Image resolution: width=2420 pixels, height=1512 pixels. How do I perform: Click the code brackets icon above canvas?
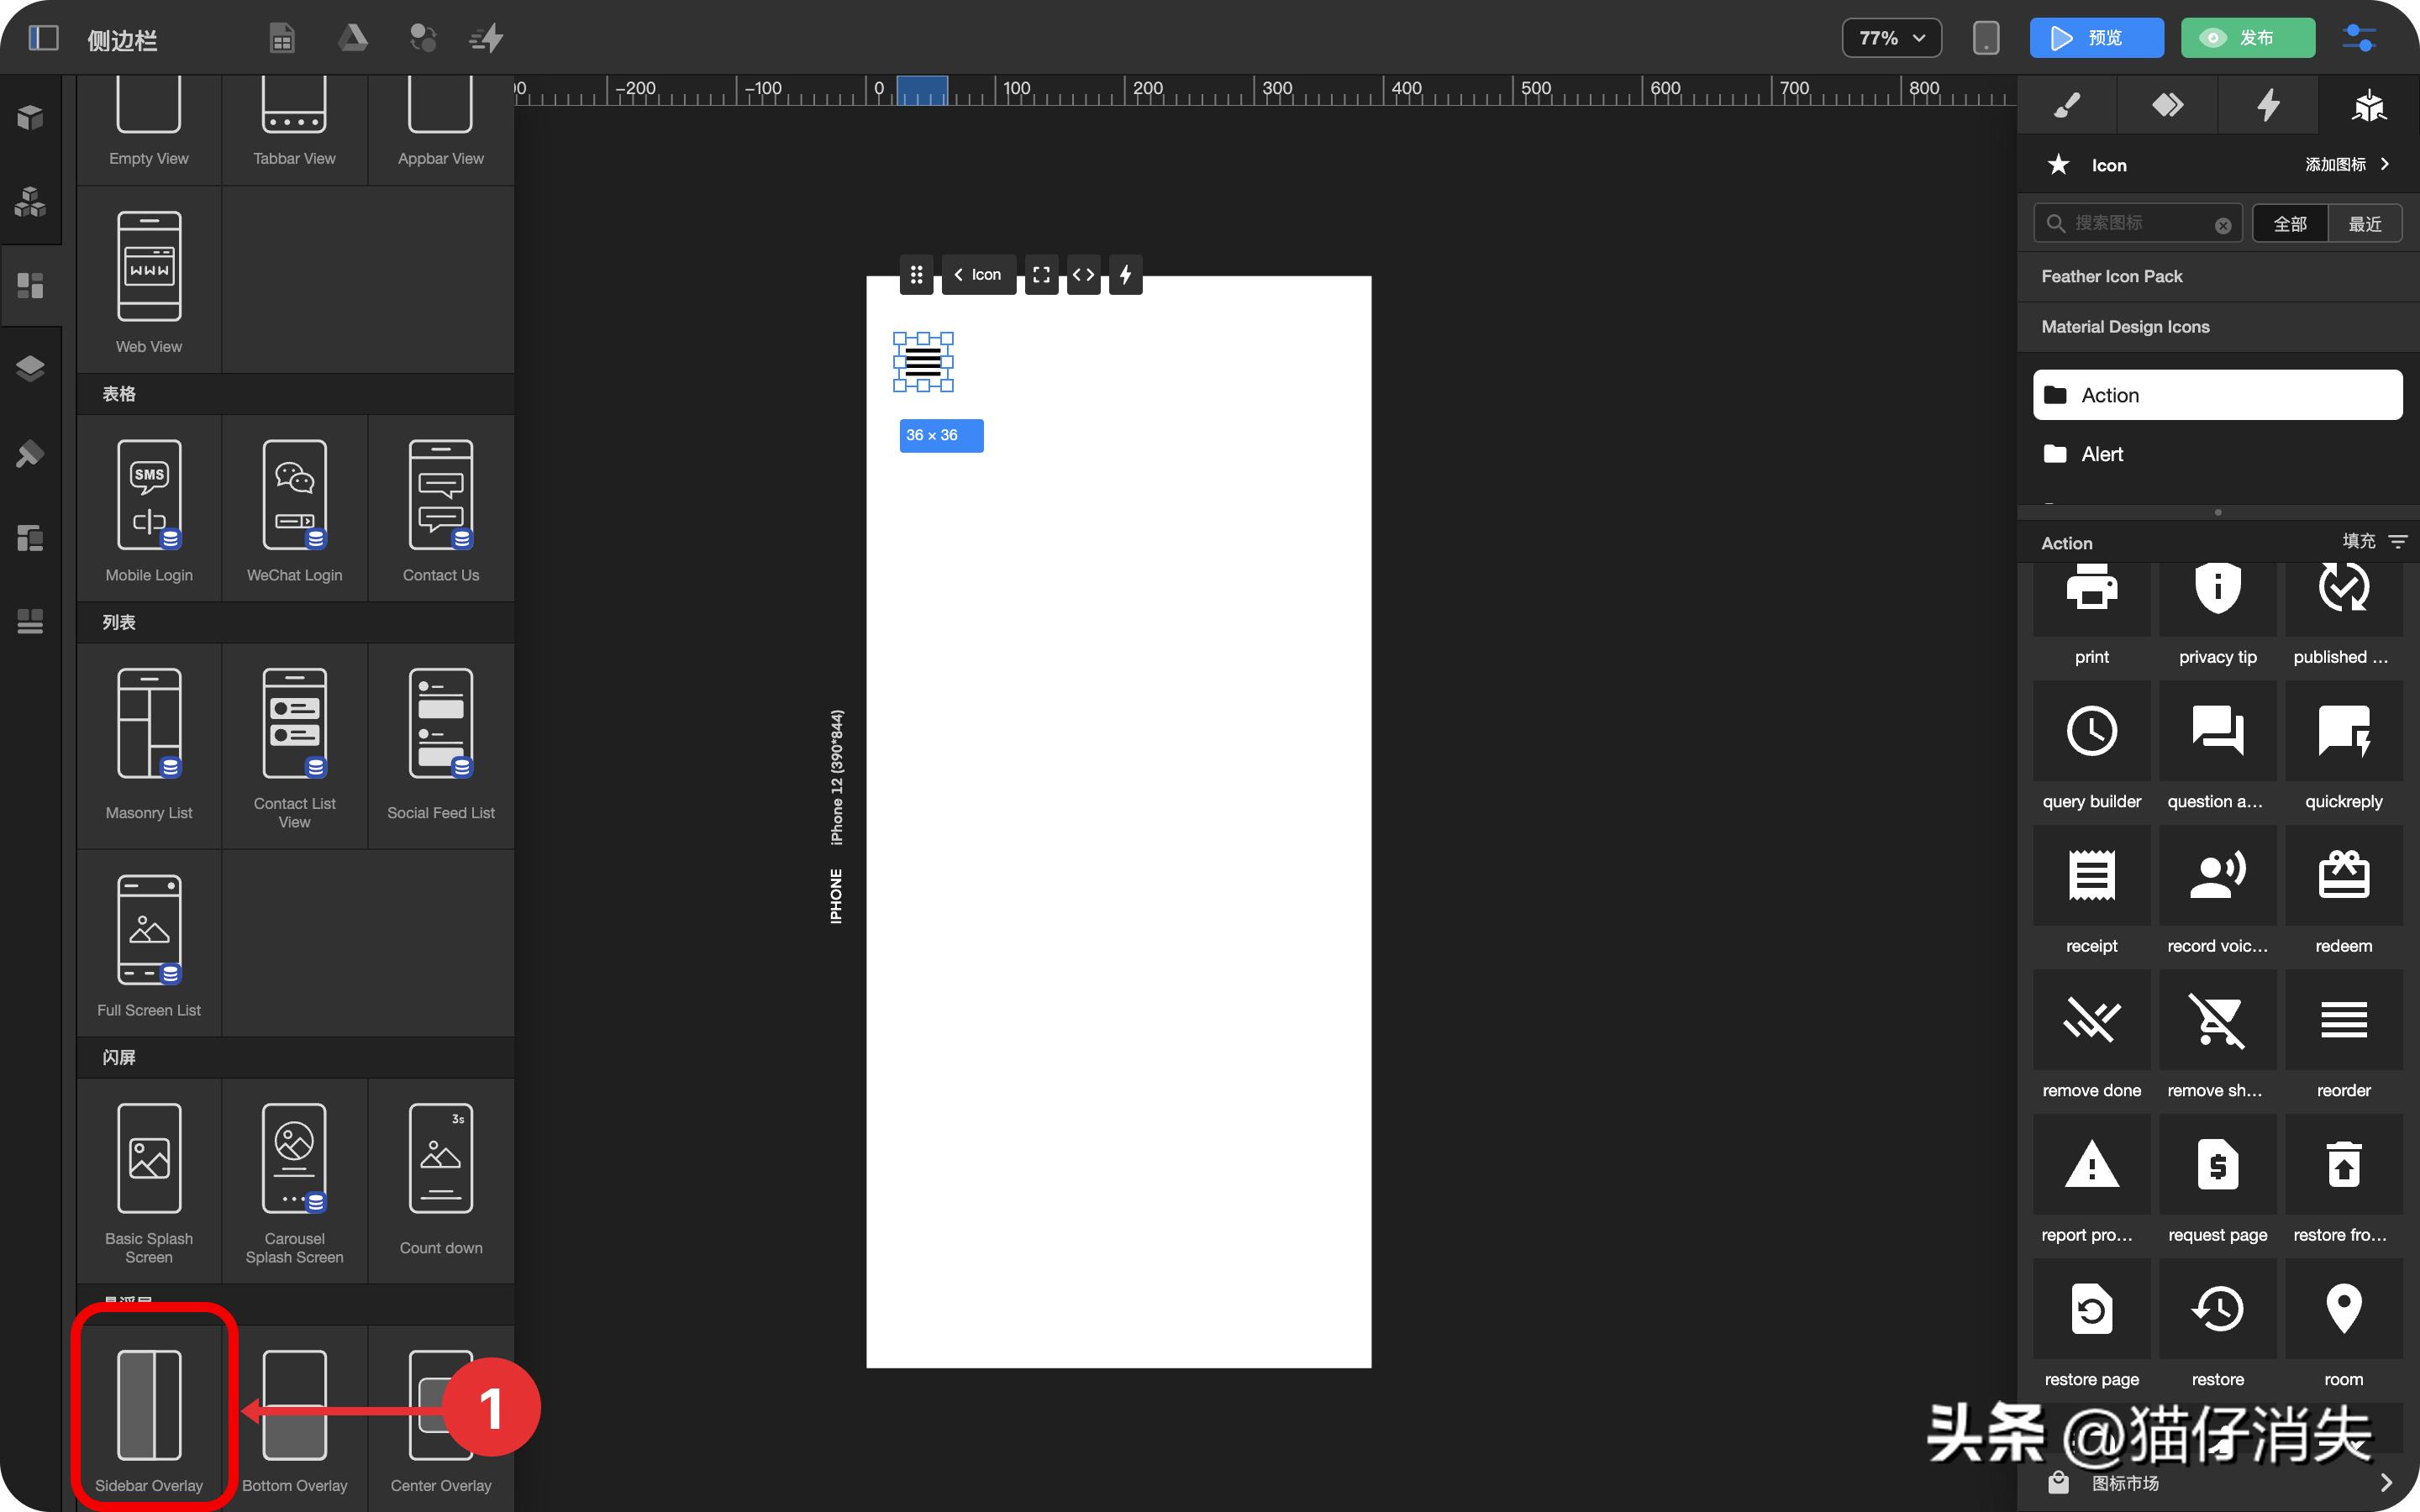1083,275
